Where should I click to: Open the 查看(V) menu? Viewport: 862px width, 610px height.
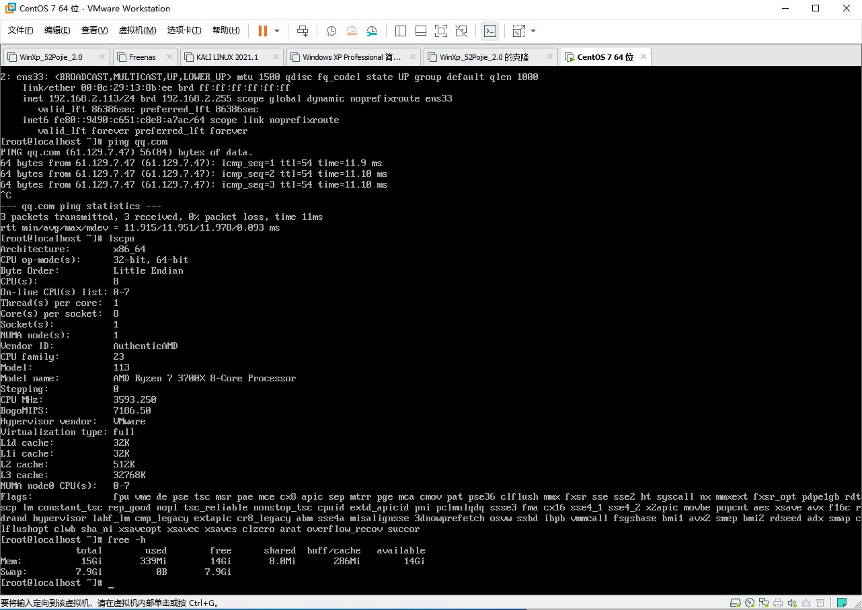pos(94,30)
